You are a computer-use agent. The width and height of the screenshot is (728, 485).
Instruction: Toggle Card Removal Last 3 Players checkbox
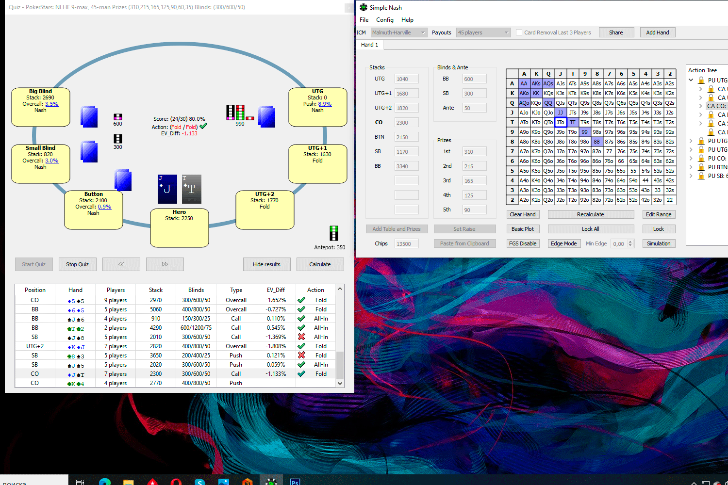point(519,32)
